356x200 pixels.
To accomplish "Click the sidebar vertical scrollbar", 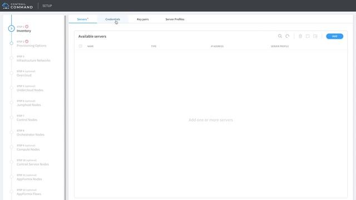I will 66,108.
